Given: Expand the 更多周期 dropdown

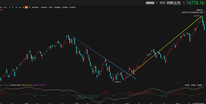Looking at the screenshot, I should (36, 7).
